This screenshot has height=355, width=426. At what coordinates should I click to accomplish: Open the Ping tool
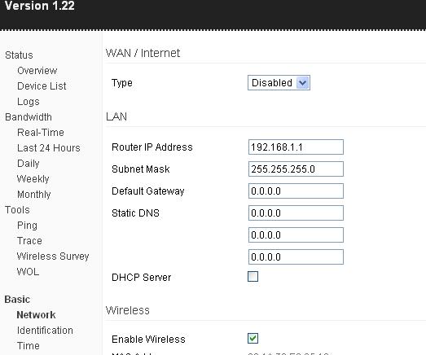tap(27, 226)
